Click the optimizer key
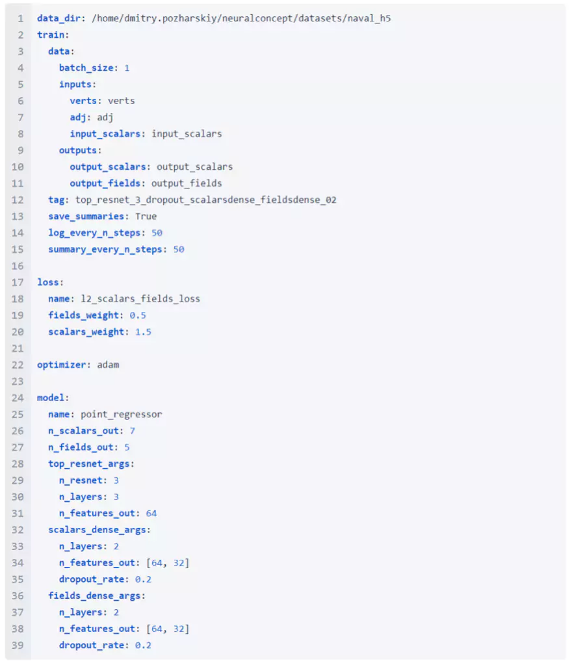Viewport: 572px width, 667px height. click(61, 365)
